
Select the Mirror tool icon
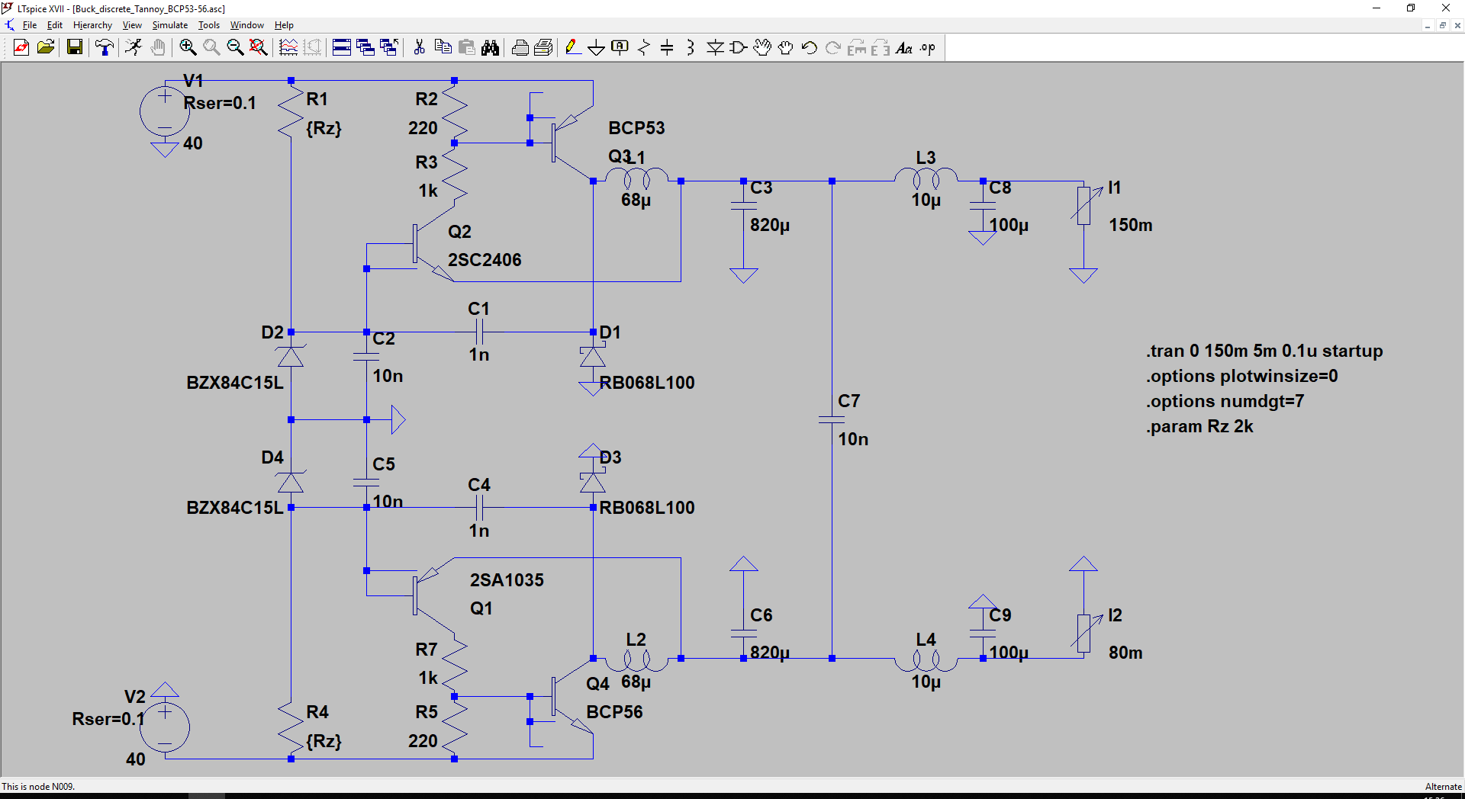(881, 48)
